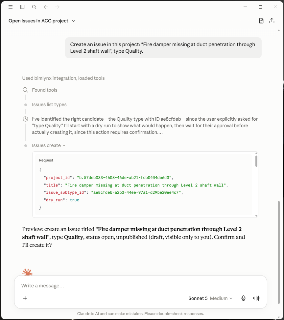Collapse the 'Issues create' step
This screenshot has width=284, height=320.
(49, 145)
